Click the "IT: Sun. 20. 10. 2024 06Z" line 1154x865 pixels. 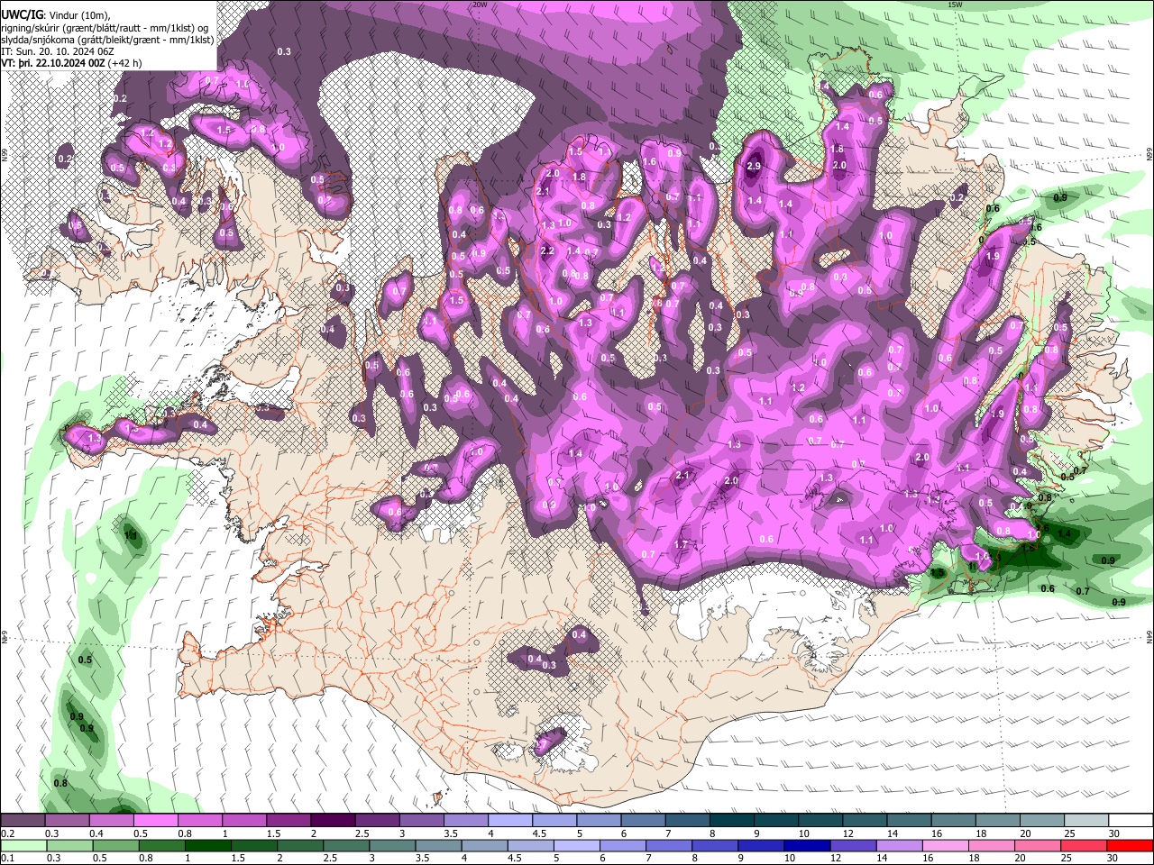coord(58,51)
